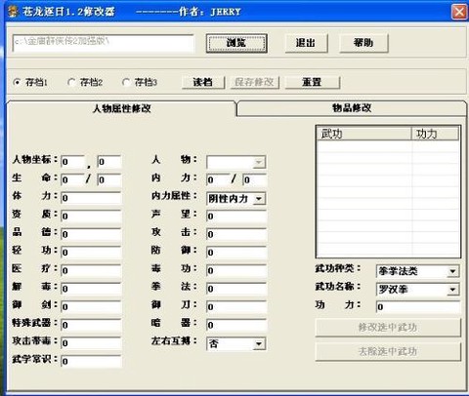Click the 御刀 input field
The image size is (469, 396).
pos(236,307)
